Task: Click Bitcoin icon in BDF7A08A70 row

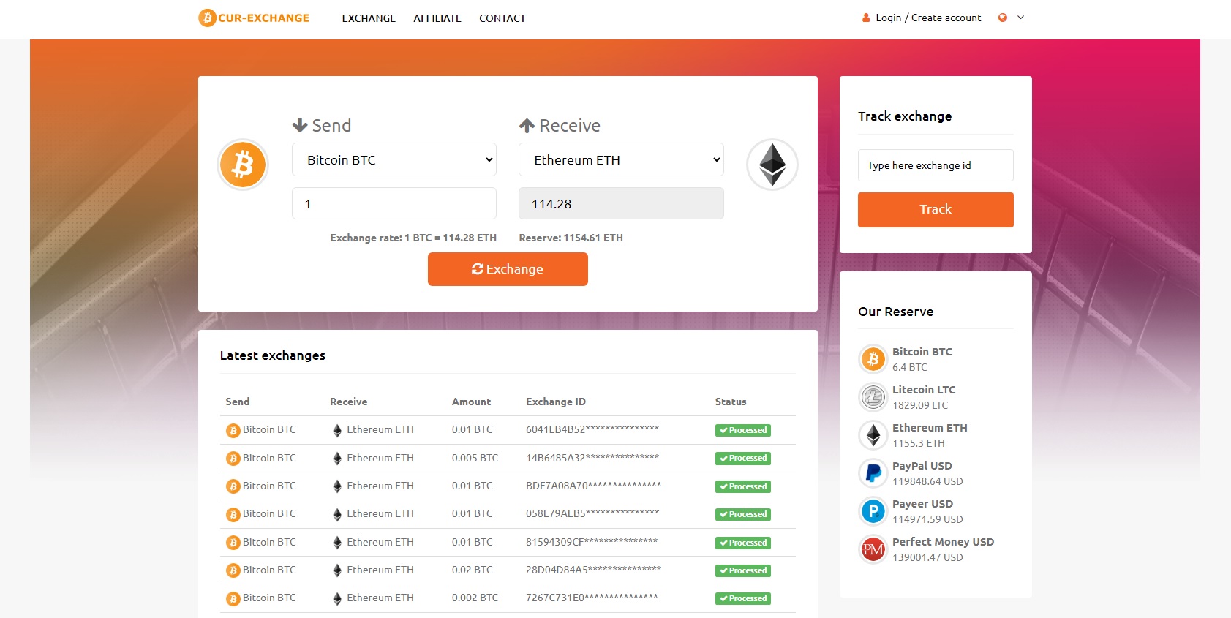Action: click(x=233, y=486)
